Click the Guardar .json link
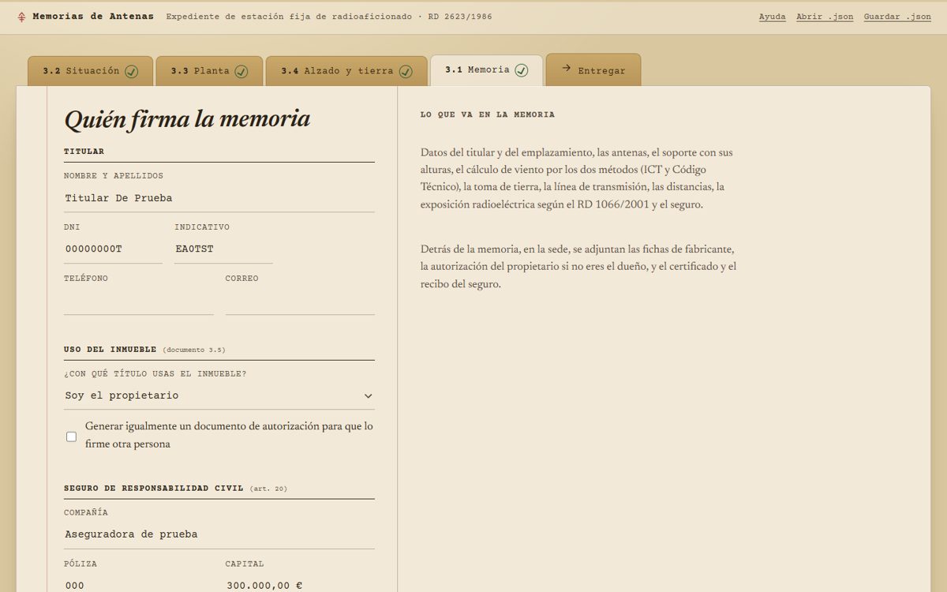The height and width of the screenshot is (592, 947). click(897, 17)
